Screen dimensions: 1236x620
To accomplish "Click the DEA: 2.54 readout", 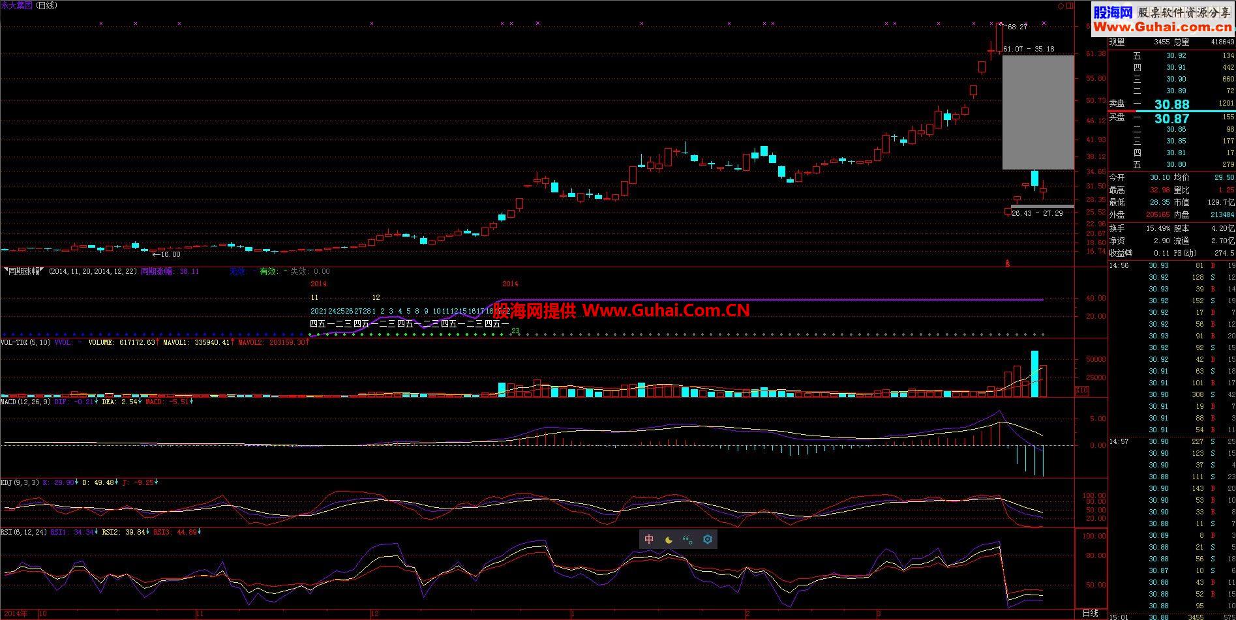I will pyautogui.click(x=119, y=402).
